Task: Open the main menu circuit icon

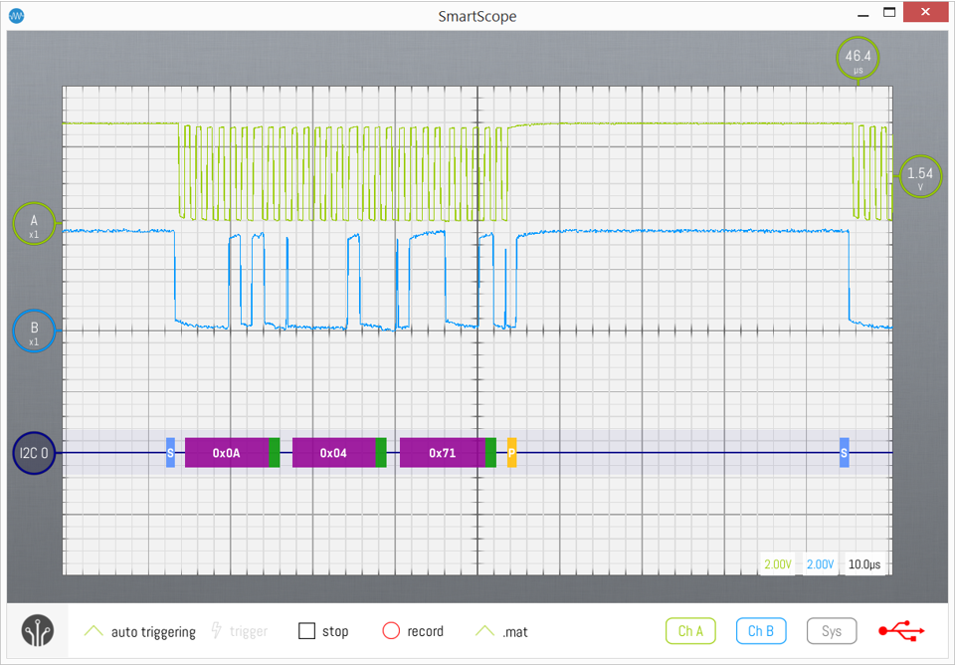Action: (x=38, y=631)
